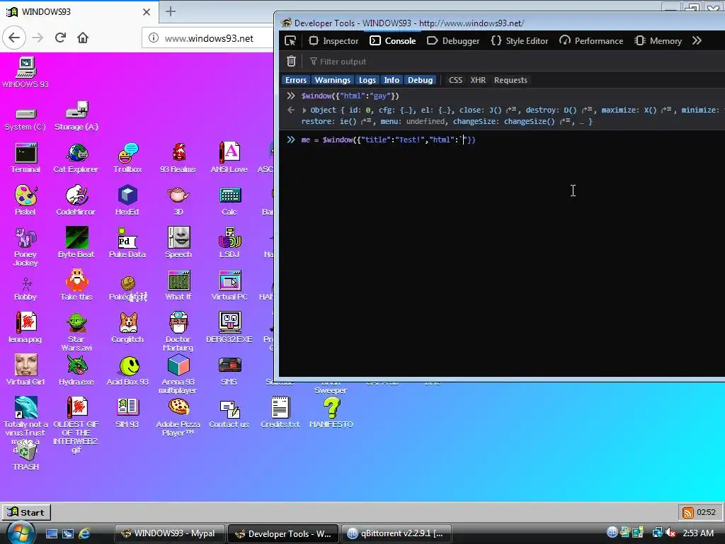
Task: Switch to the Debugger tab
Action: pyautogui.click(x=452, y=40)
